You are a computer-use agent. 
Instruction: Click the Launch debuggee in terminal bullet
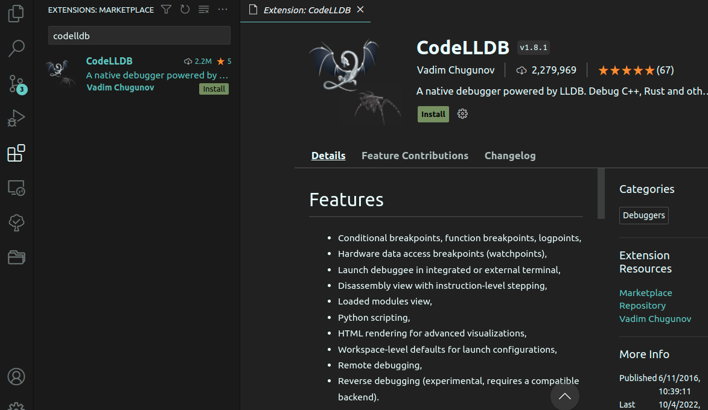tap(449, 270)
